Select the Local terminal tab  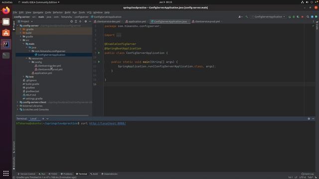[x=33, y=119]
